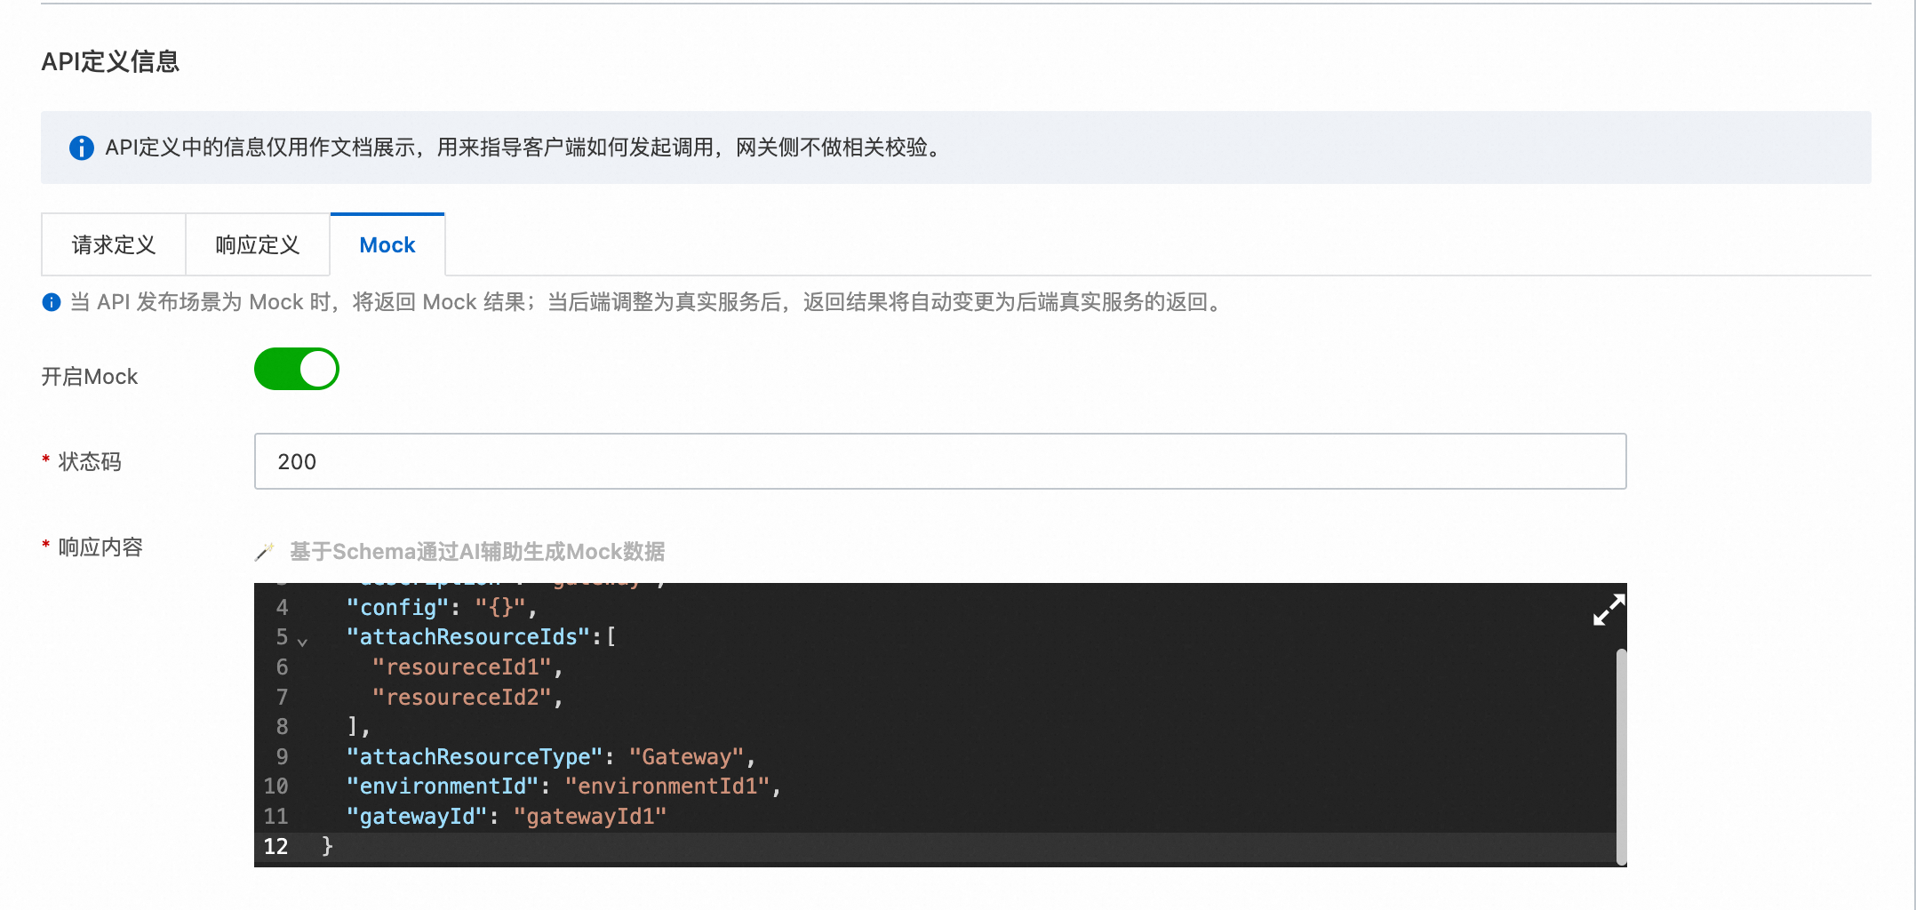1916x910 pixels.
Task: Expand the code editor to fullscreen
Action: coord(1608,610)
